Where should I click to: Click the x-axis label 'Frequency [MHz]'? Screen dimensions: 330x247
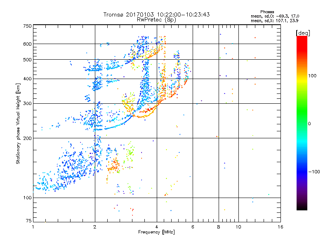coord(156,232)
